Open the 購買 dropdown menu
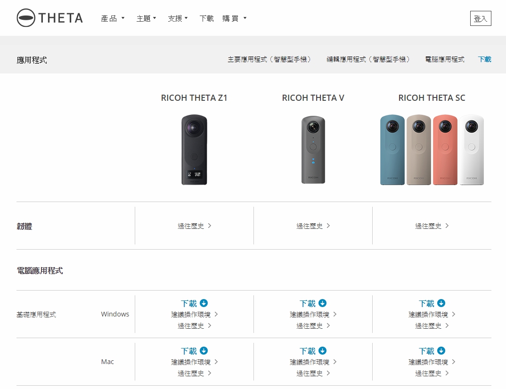506x389 pixels. pos(235,18)
